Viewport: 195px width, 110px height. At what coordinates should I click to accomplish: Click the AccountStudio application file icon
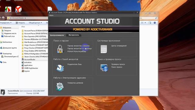pyautogui.click(x=23, y=60)
